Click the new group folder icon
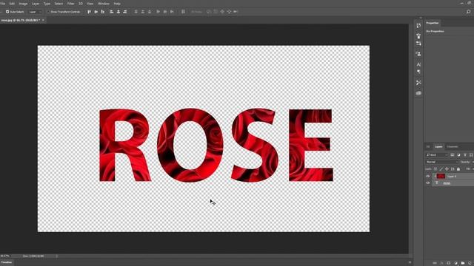 pyautogui.click(x=463, y=263)
